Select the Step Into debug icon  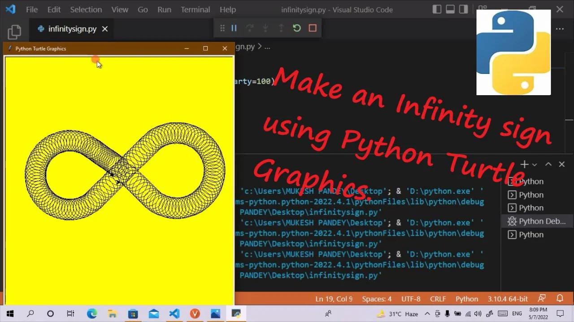point(265,28)
